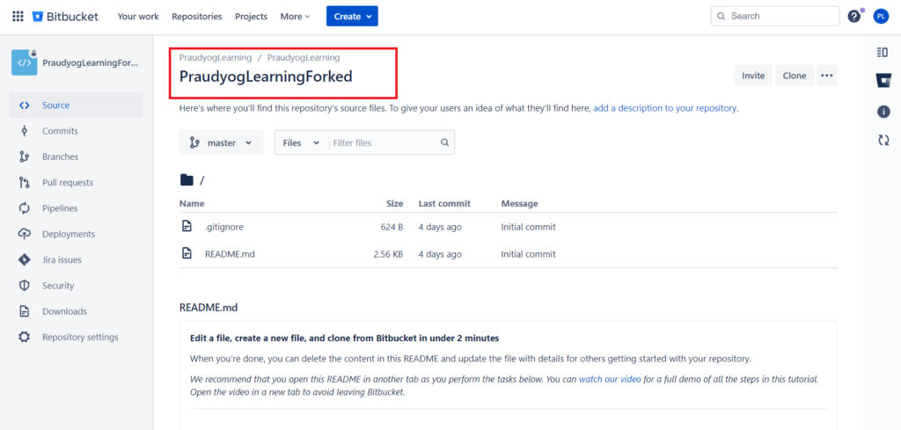
Task: Open the More menu in top navigation
Action: (295, 16)
